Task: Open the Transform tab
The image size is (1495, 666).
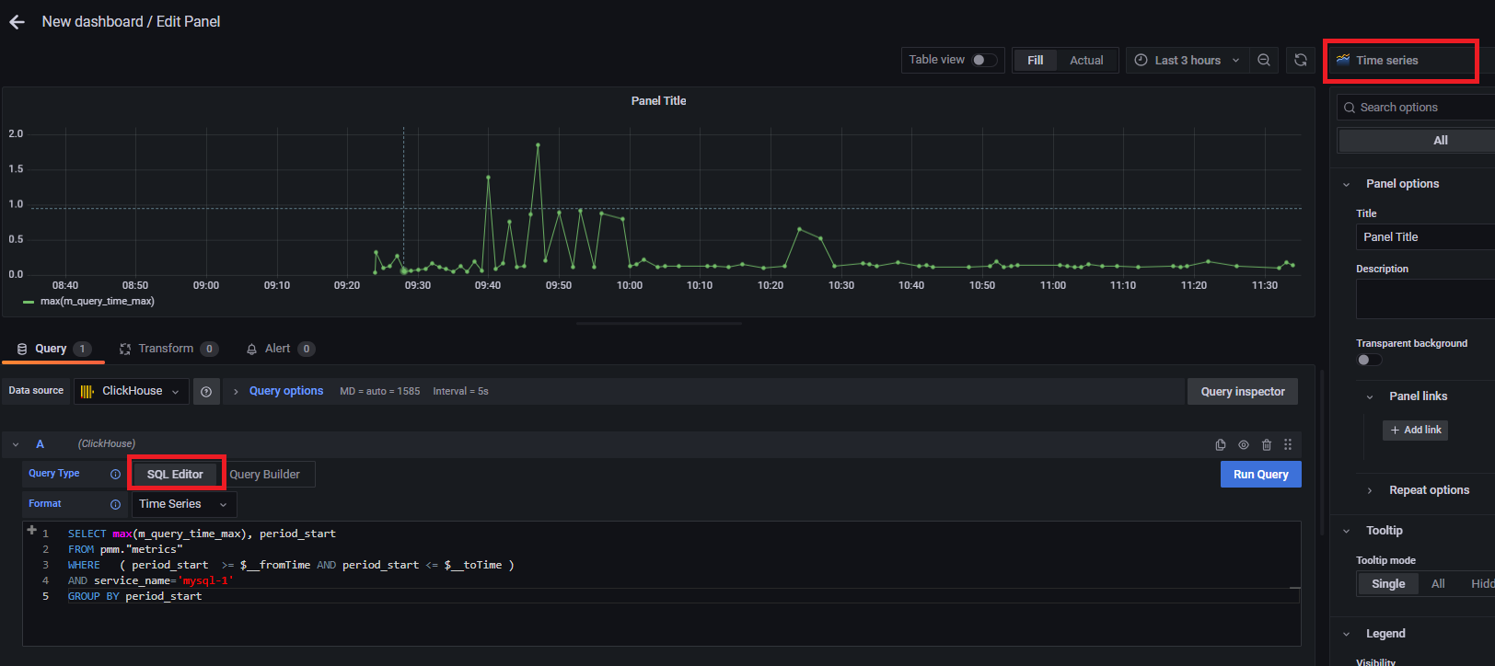Action: pyautogui.click(x=168, y=349)
